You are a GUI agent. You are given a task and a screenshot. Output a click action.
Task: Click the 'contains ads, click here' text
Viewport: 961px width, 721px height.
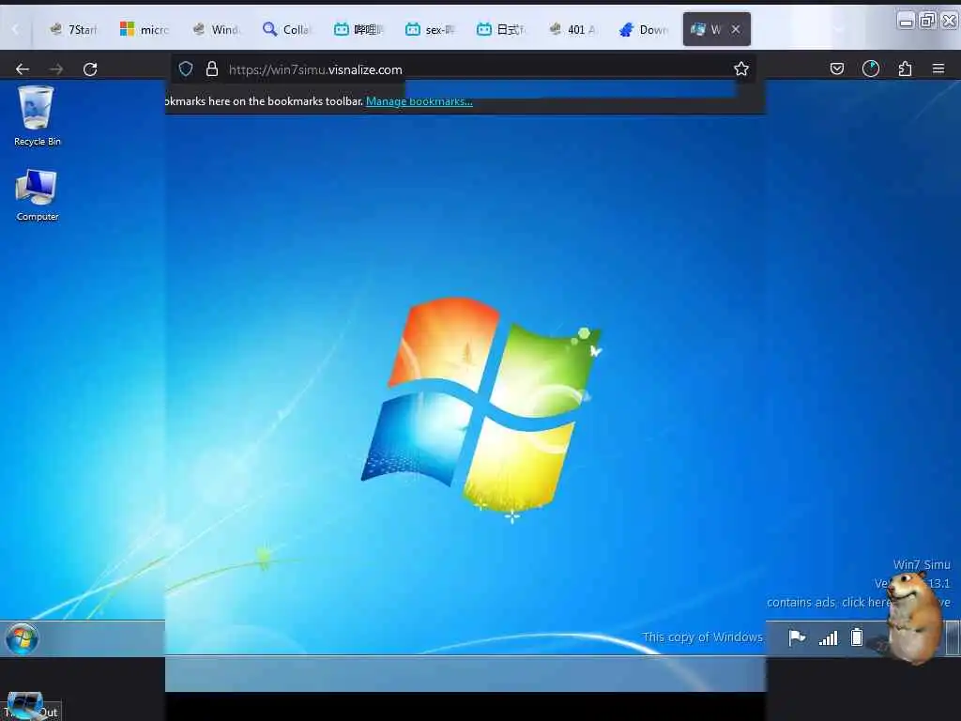(829, 603)
